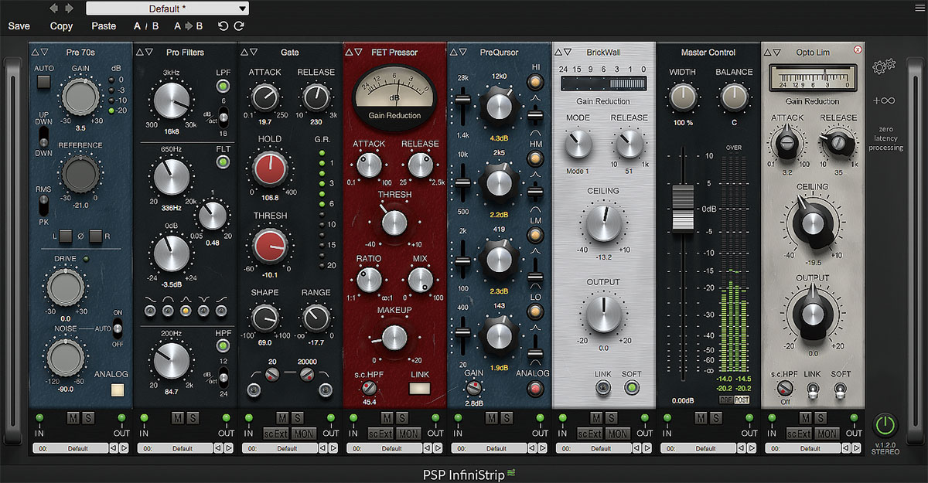The height and width of the screenshot is (483, 928).
Task: Click Gate THRESH red knob
Action: 270,248
